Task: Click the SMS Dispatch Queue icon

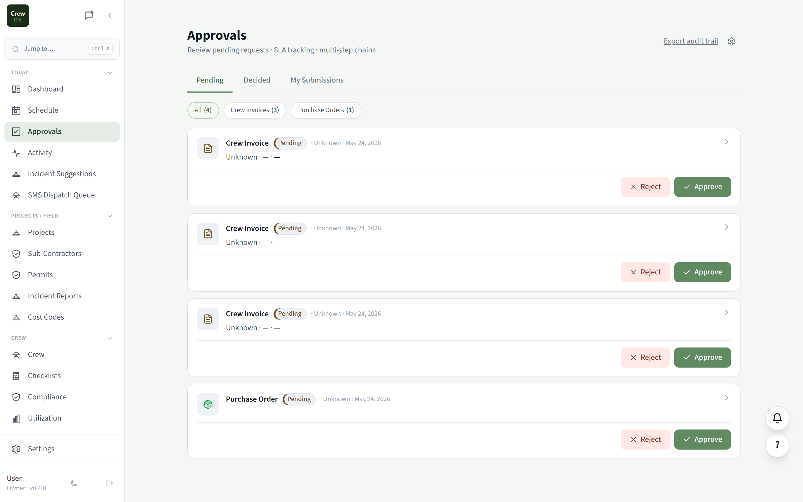Action: (x=16, y=195)
